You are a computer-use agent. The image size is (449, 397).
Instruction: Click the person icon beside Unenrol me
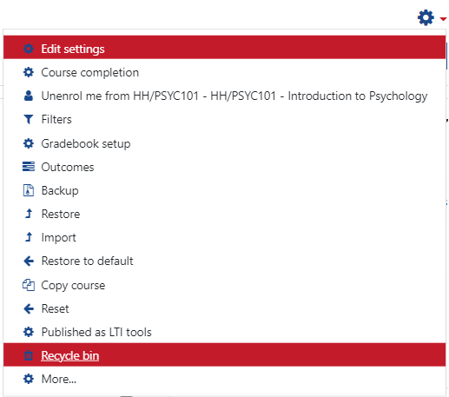click(x=29, y=96)
